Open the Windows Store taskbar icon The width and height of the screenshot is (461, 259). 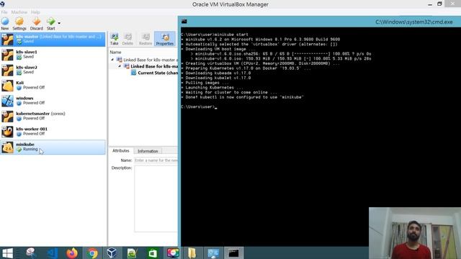tap(153, 253)
